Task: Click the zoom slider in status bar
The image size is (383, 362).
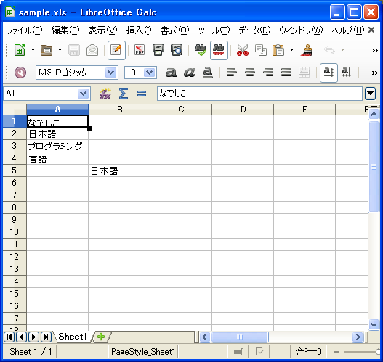Action: pyautogui.click(x=360, y=352)
